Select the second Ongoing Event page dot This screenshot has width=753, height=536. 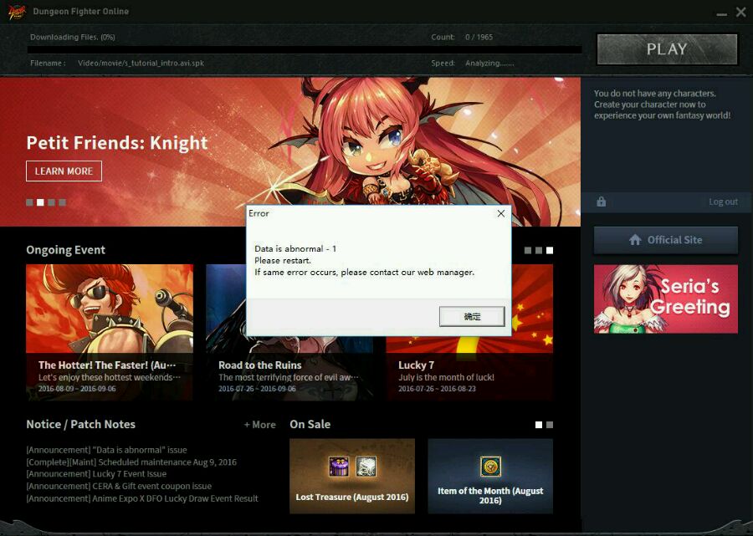tap(539, 251)
